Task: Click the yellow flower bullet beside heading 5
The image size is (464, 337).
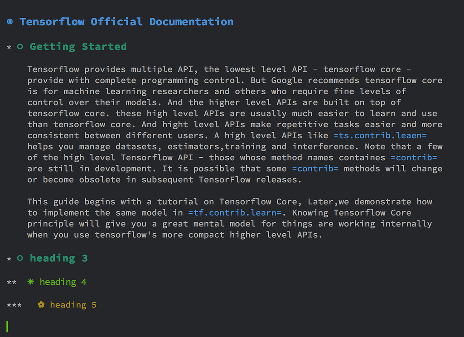Action: click(x=41, y=305)
